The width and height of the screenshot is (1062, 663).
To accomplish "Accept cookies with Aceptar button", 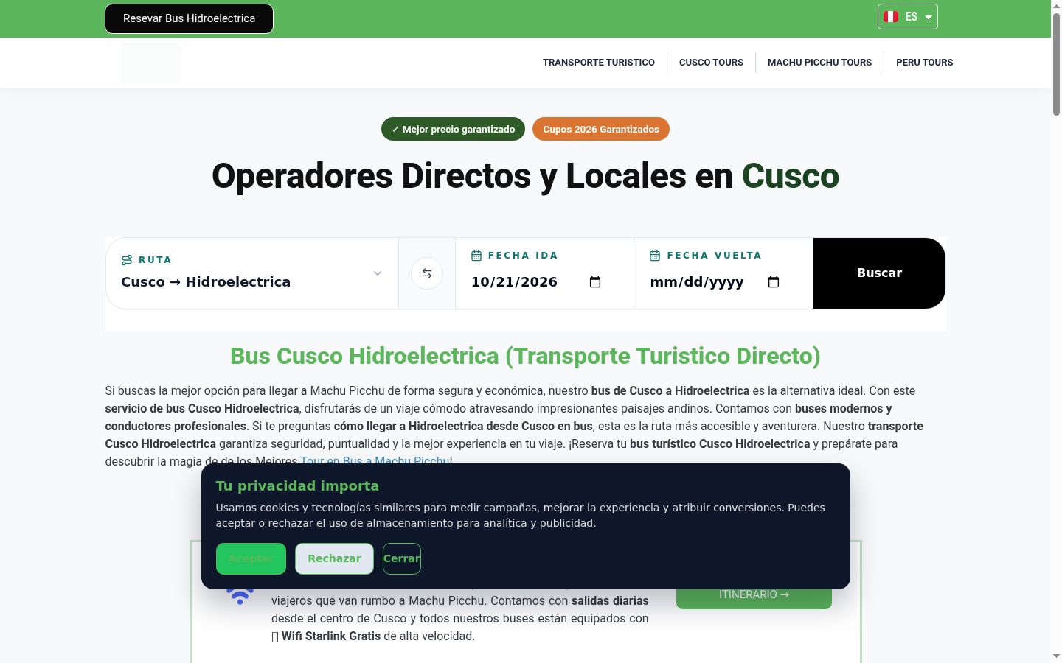I will coord(251,558).
